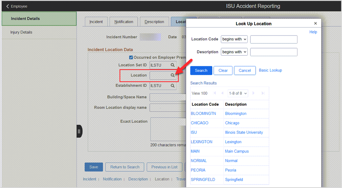Click the Bloomington description link
Viewport: 342px width, 188px height.
pos(236,114)
